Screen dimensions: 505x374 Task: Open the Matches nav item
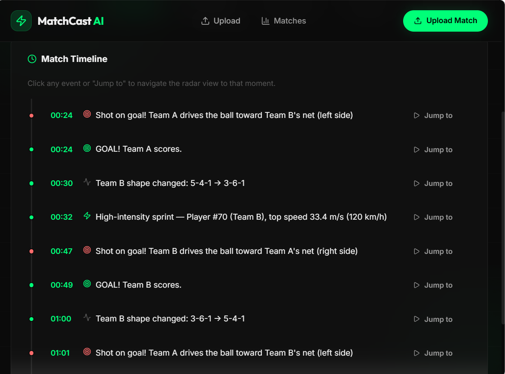(x=284, y=21)
